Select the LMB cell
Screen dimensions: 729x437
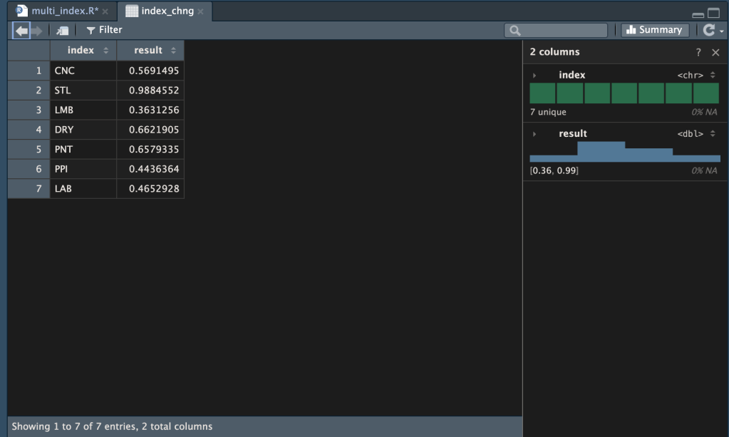click(83, 110)
